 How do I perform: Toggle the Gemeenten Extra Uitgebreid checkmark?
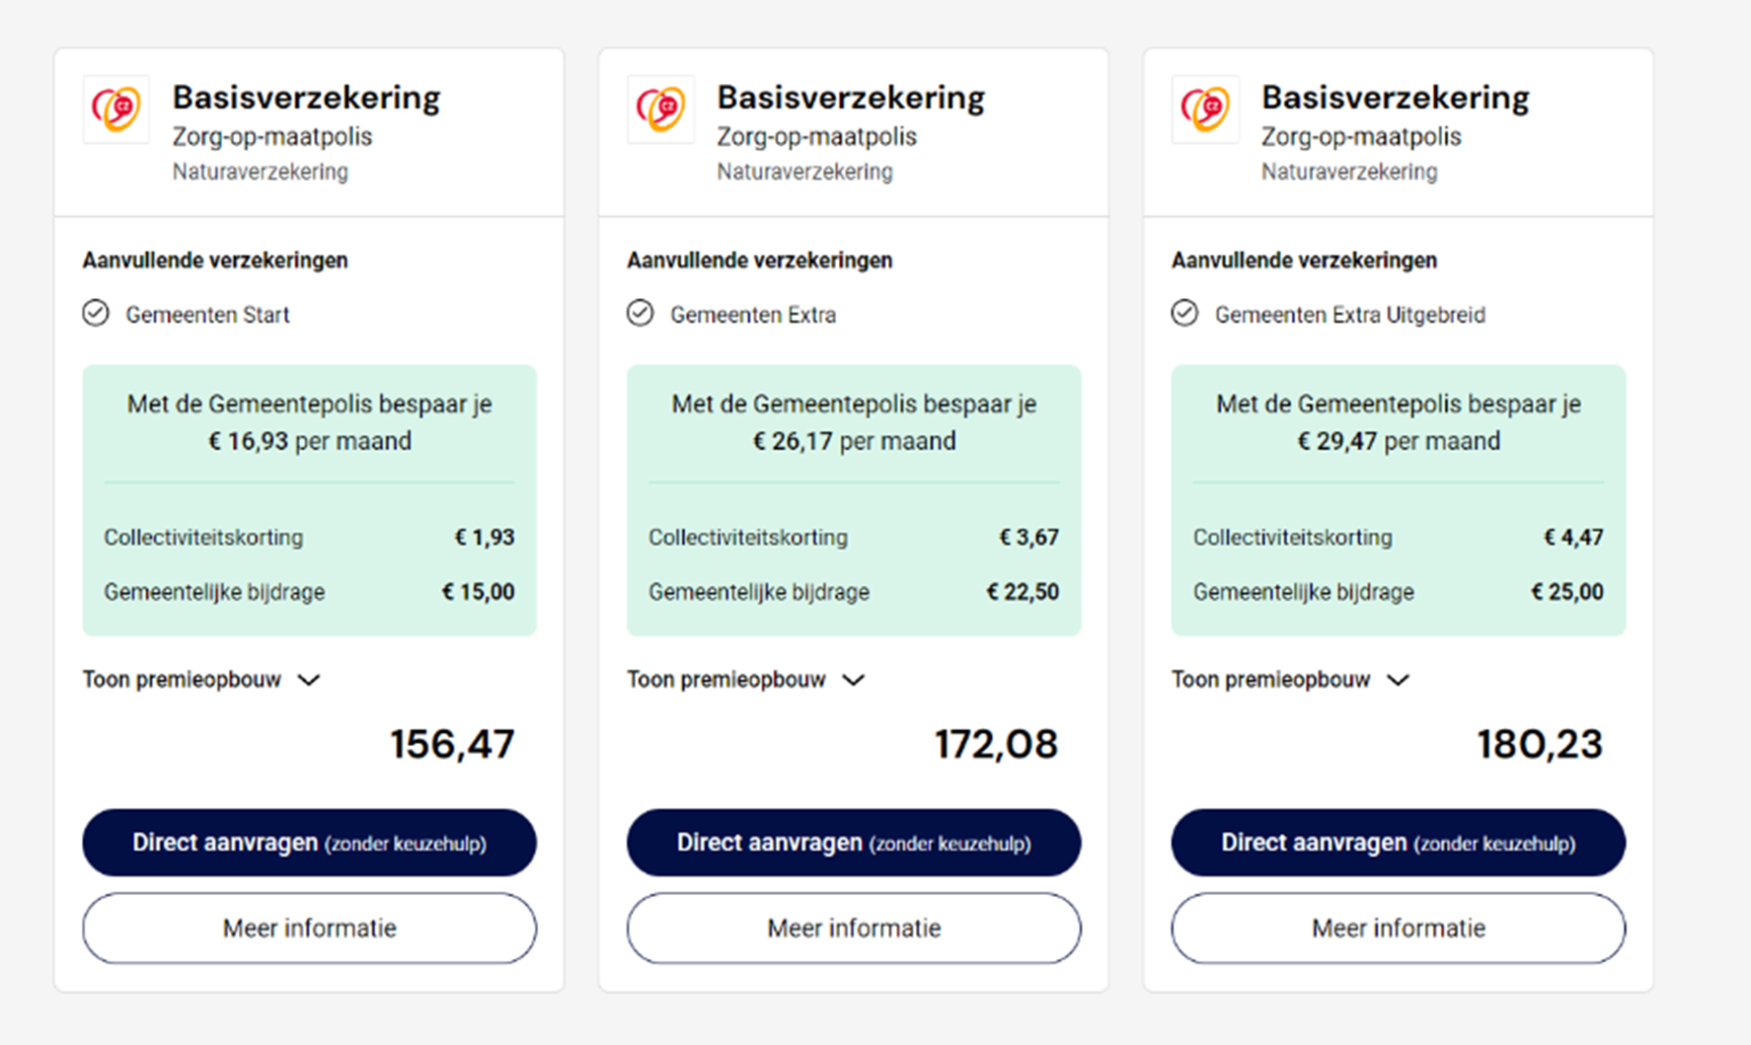(x=1184, y=314)
